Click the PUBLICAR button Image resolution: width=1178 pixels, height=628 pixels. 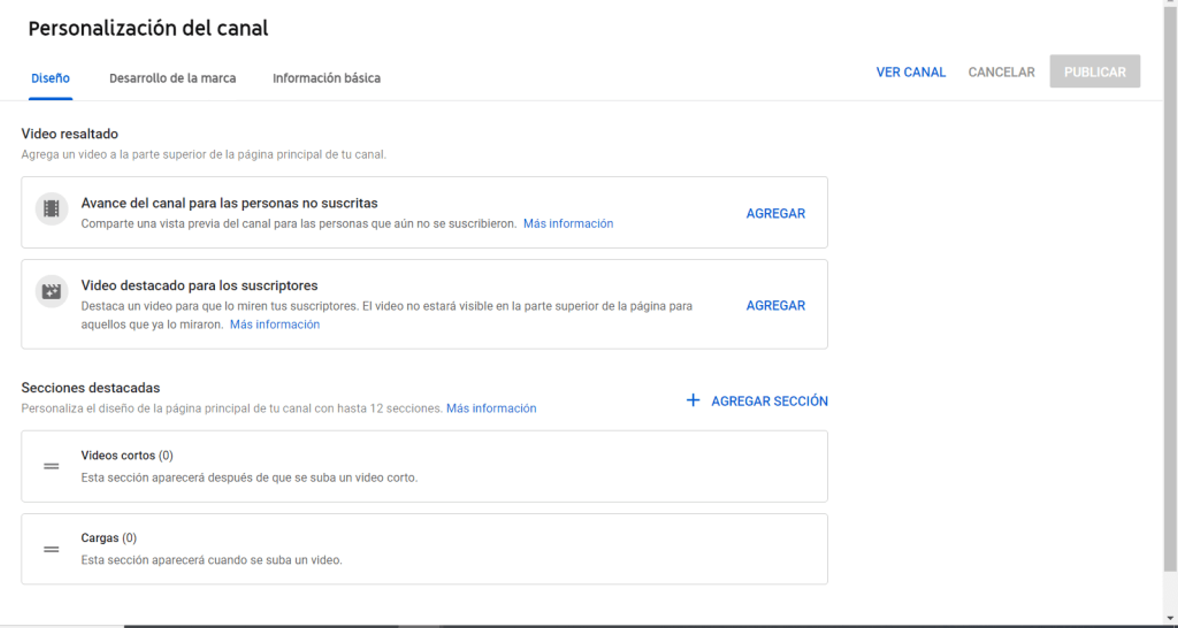tap(1095, 71)
